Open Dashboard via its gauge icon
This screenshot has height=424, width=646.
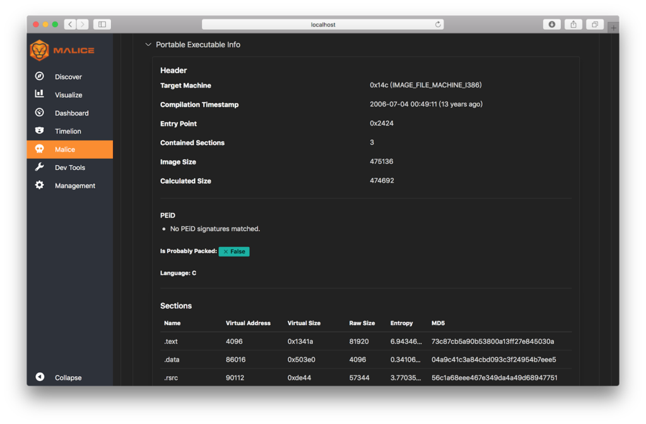40,112
